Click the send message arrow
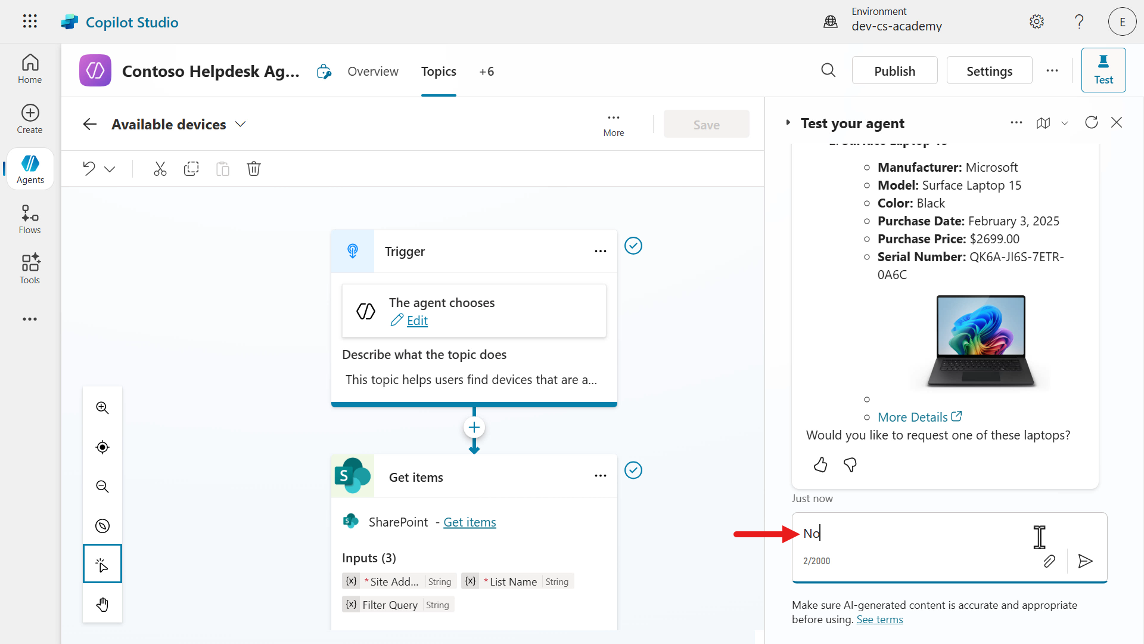This screenshot has height=644, width=1144. coord(1085,561)
